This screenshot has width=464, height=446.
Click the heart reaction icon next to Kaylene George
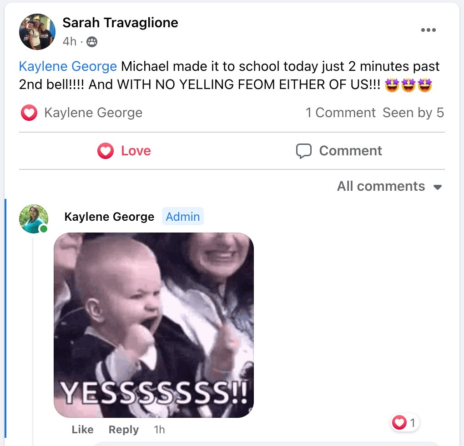[29, 113]
